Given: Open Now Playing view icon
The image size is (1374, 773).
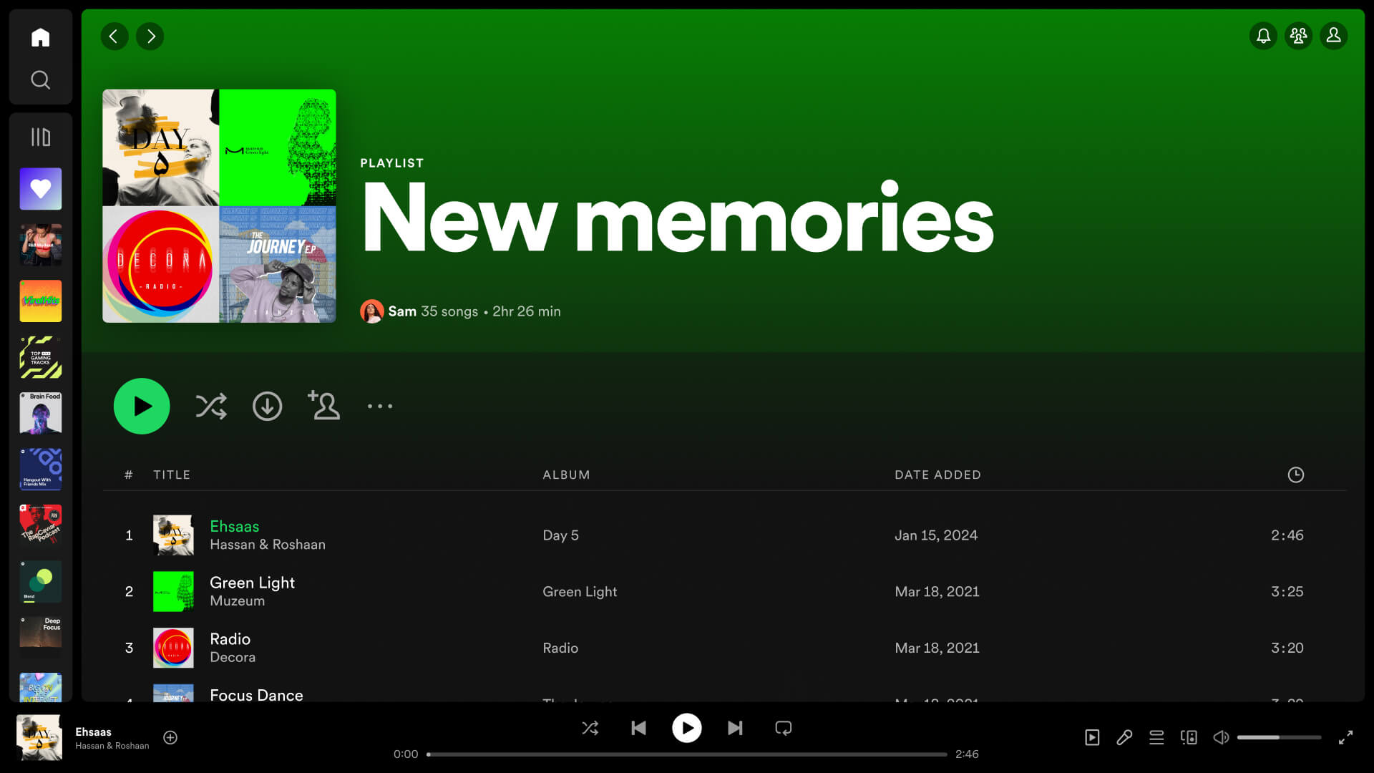Looking at the screenshot, I should (x=1092, y=738).
